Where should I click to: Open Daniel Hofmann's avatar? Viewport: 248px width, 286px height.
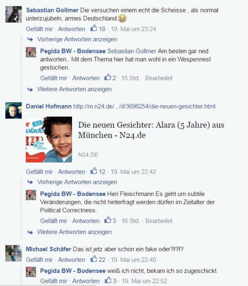tap(13, 110)
